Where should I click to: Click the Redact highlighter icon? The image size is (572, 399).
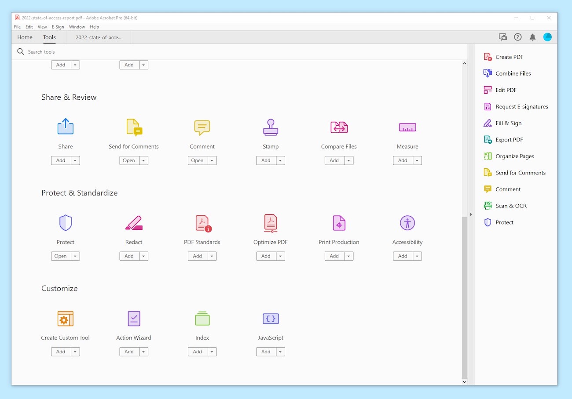pyautogui.click(x=133, y=223)
